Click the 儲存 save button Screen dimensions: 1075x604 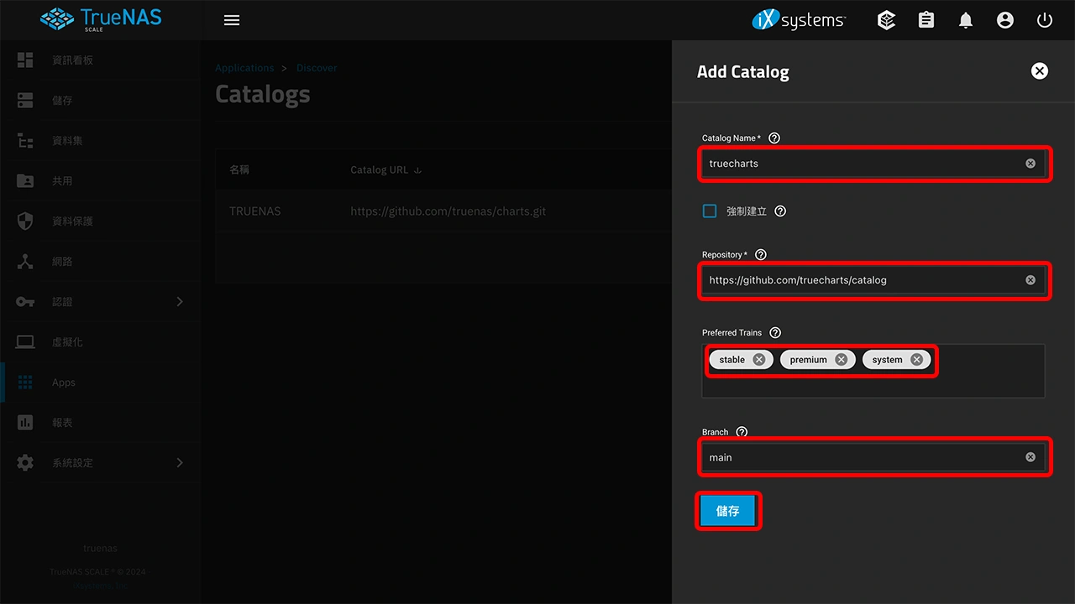pyautogui.click(x=728, y=511)
